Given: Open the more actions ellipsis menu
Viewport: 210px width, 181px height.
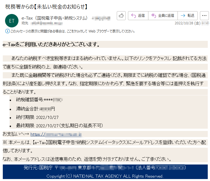Looking at the screenshot, I should click(x=204, y=16).
